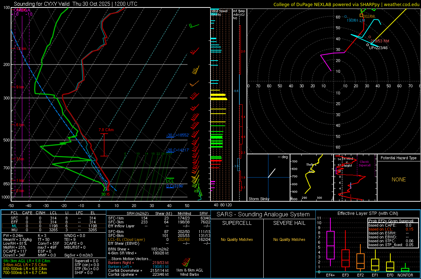Click the 'SHIP = 0.0' value
The image size is (421, 279).
tap(83, 273)
